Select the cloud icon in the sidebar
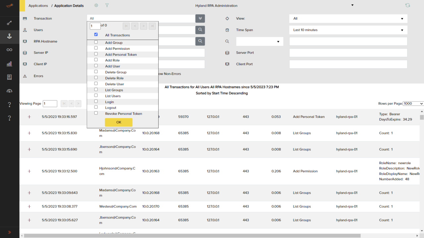This screenshot has height=238, width=424. pyautogui.click(x=10, y=90)
